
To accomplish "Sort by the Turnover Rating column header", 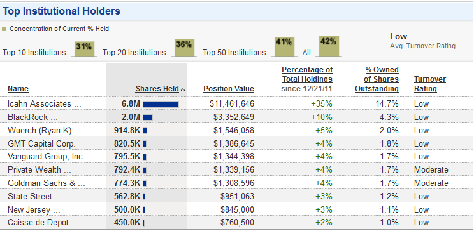I will (430, 84).
